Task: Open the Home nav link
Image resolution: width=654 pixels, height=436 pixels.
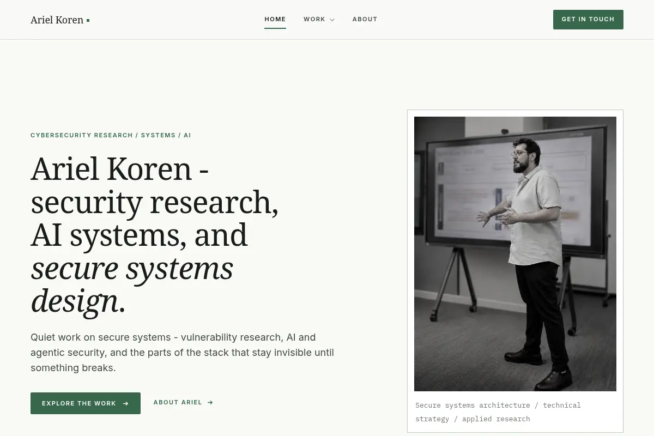Action: (x=275, y=19)
